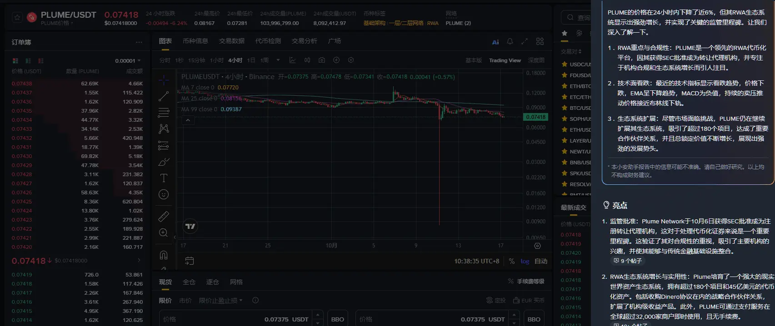Select 市价 market order type
Image resolution: width=775 pixels, height=326 pixels.
[185, 301]
